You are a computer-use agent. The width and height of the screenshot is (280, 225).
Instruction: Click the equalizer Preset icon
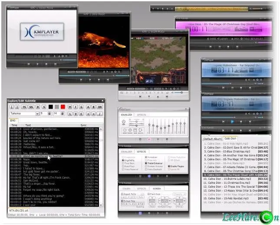130,131
